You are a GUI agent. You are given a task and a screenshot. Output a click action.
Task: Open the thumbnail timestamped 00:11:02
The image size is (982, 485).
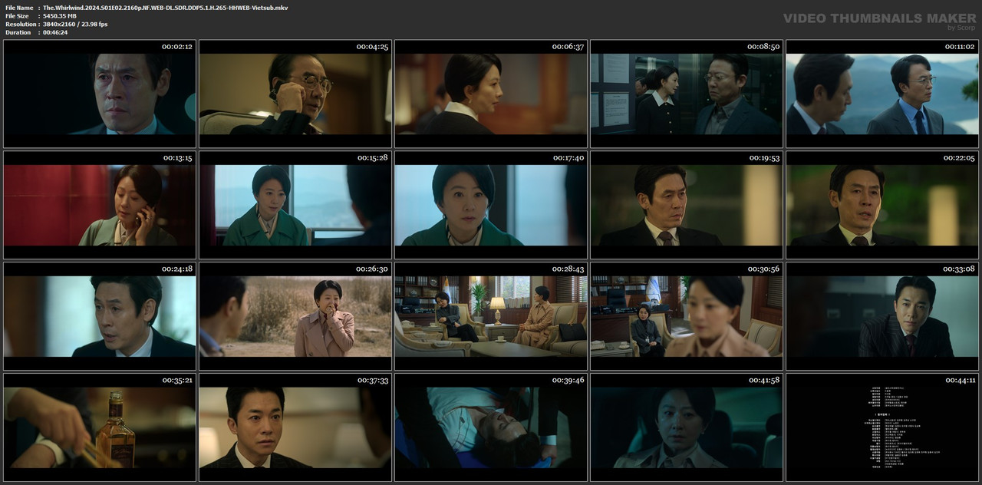[882, 94]
